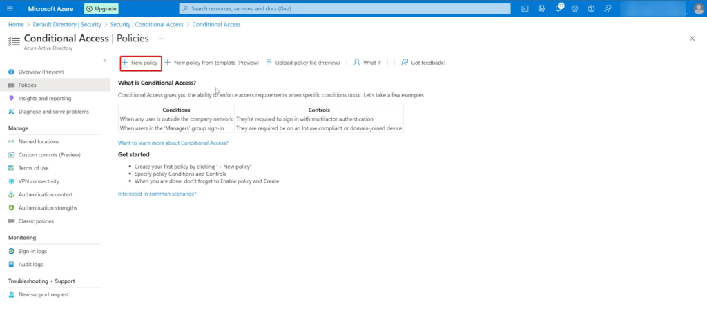The height and width of the screenshot is (335, 707).
Task: Click 'Specify policy Conditions and Controls' bullet
Action: [180, 174]
